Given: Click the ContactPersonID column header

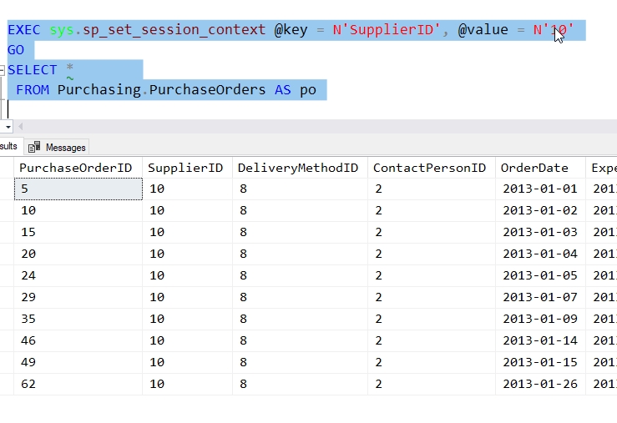Looking at the screenshot, I should point(429,168).
